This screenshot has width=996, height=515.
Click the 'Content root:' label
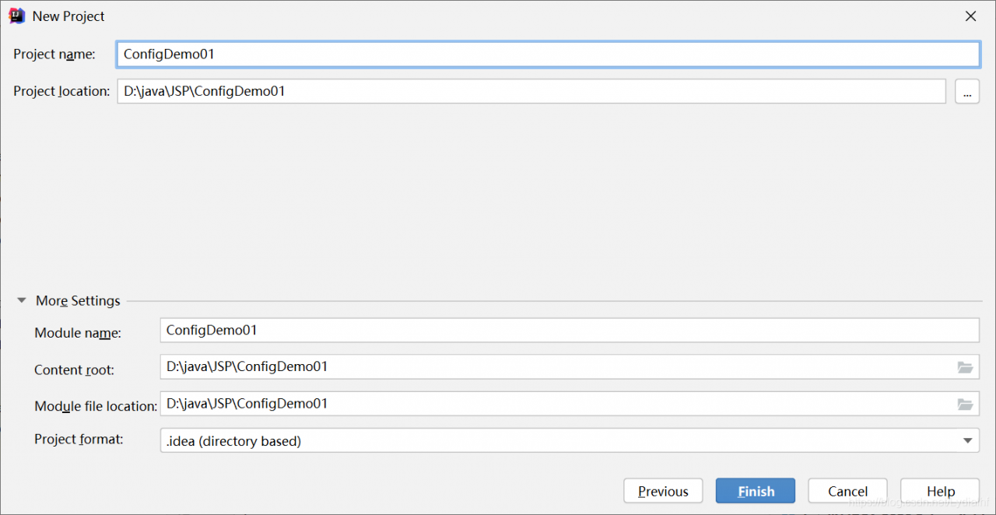pyautogui.click(x=74, y=370)
